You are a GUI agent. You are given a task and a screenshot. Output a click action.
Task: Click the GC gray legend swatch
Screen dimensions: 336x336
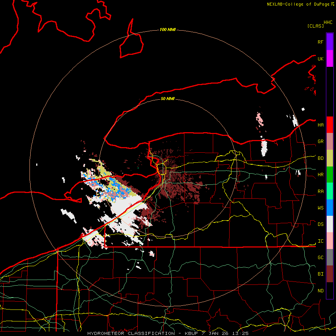click(x=330, y=257)
